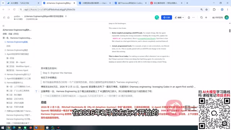Select outline item '第三阶段: Workflow Agent'
The height and width of the screenshot is (130, 231).
[19, 66]
